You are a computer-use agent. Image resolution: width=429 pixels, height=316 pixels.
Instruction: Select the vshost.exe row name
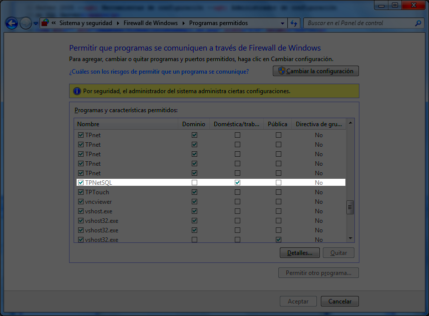click(99, 211)
